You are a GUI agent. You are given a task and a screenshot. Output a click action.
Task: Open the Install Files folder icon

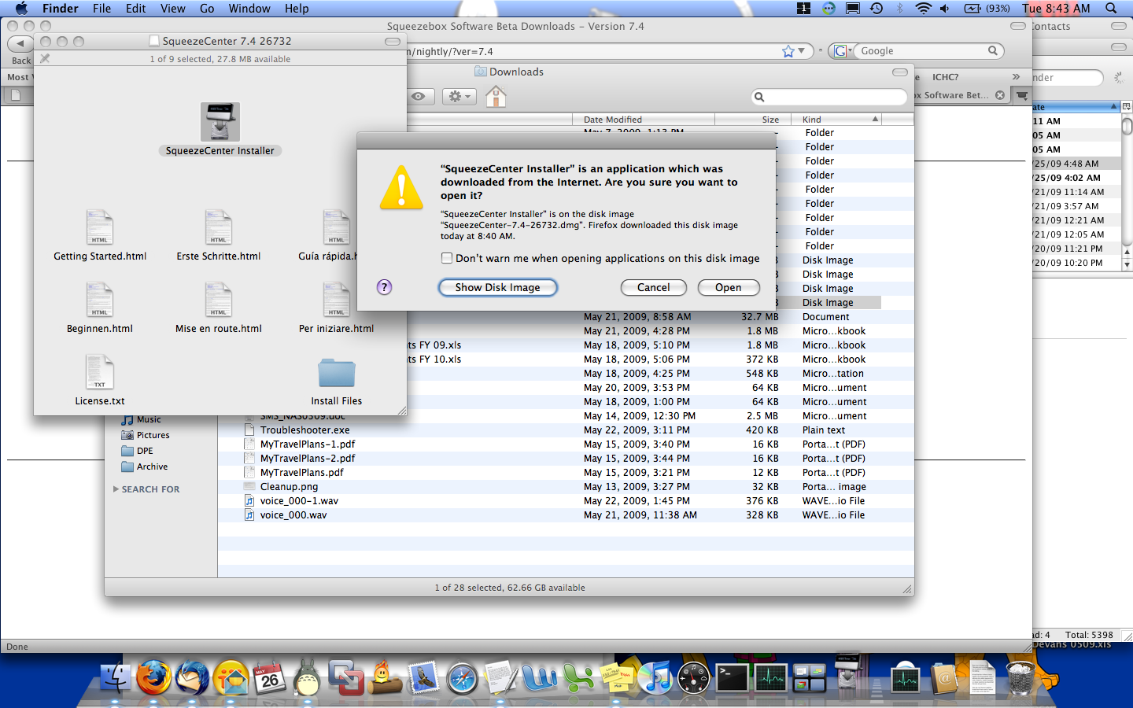pyautogui.click(x=337, y=374)
